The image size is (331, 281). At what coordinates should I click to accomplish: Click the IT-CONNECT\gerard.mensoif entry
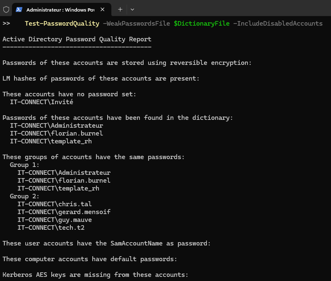[64, 212]
